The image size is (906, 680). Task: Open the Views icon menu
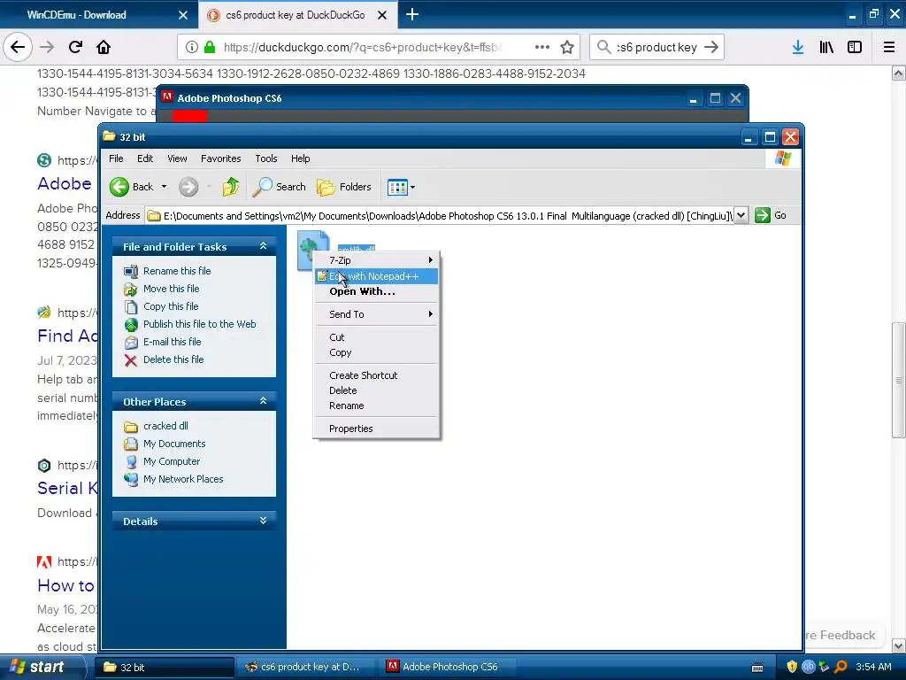coord(401,187)
